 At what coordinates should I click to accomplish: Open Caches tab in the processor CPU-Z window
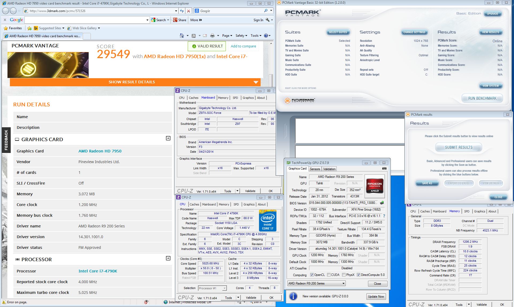pos(194,204)
